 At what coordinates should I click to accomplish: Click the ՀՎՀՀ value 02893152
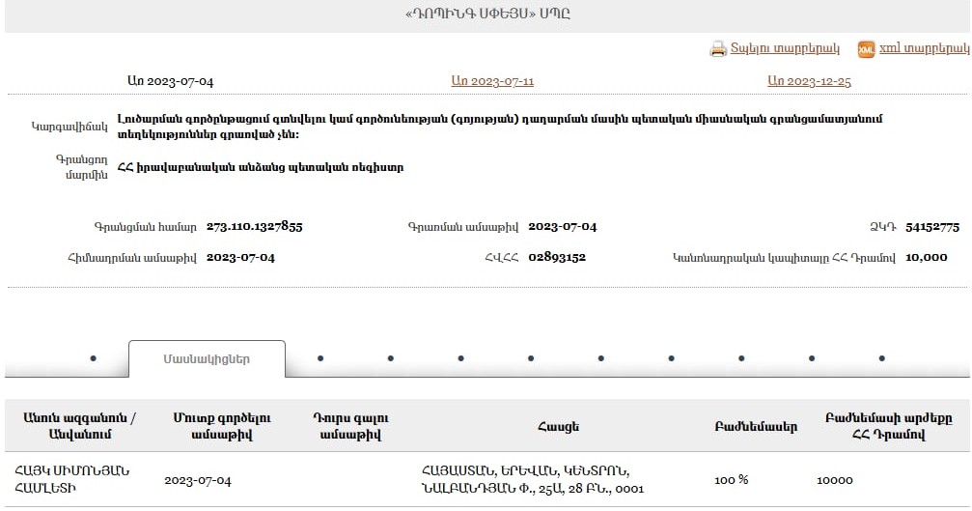[557, 258]
